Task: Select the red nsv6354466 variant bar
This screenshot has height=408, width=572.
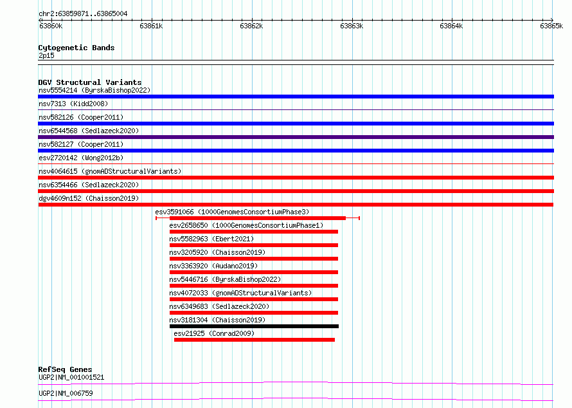Action: click(296, 191)
